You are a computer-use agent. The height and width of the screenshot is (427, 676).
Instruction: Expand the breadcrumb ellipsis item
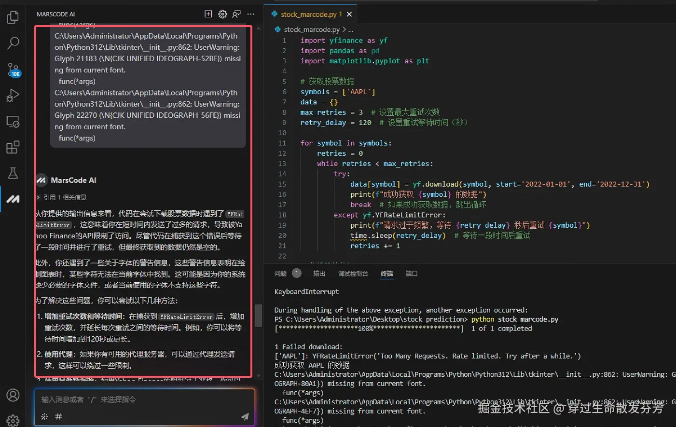tap(351, 29)
